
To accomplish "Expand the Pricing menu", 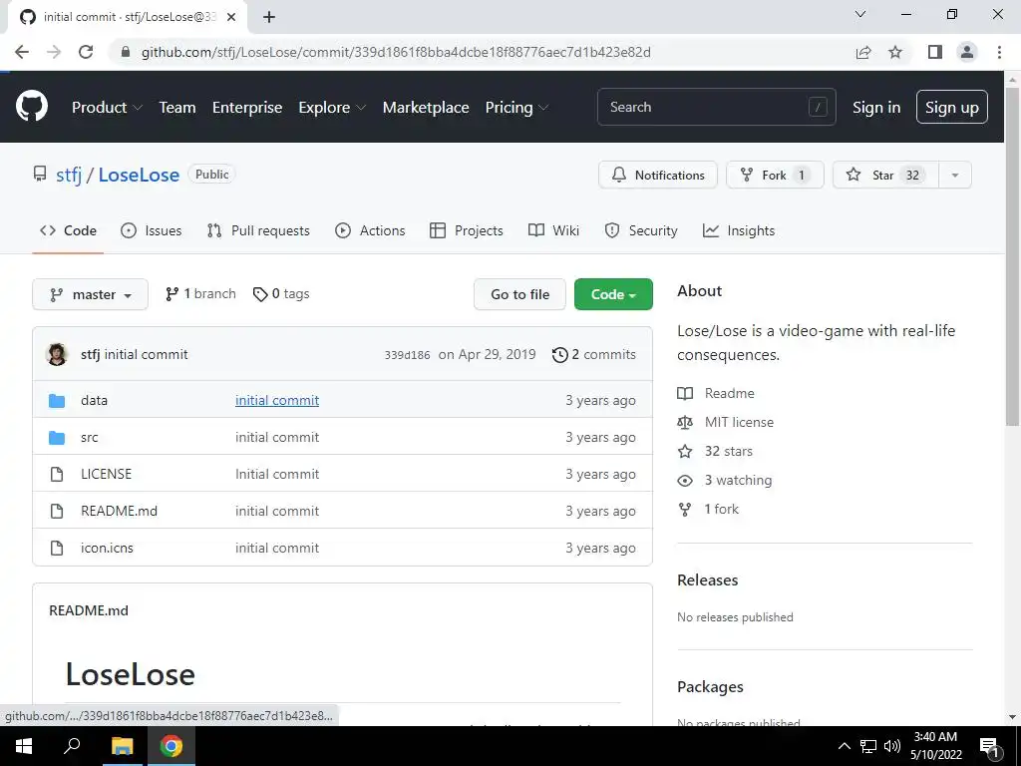I will pyautogui.click(x=517, y=107).
